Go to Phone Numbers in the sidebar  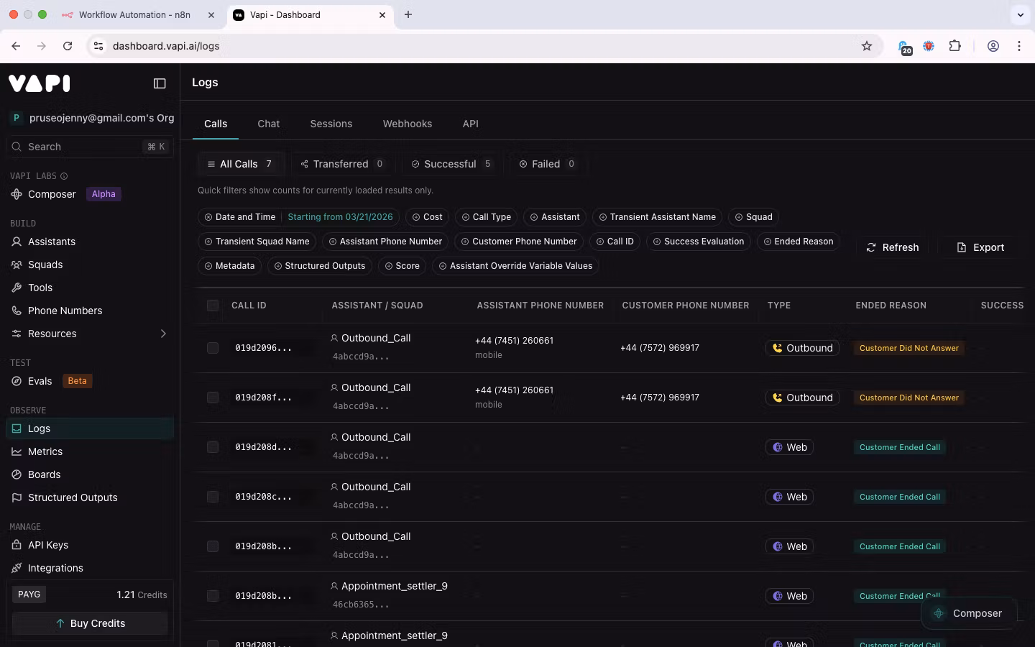tap(65, 311)
